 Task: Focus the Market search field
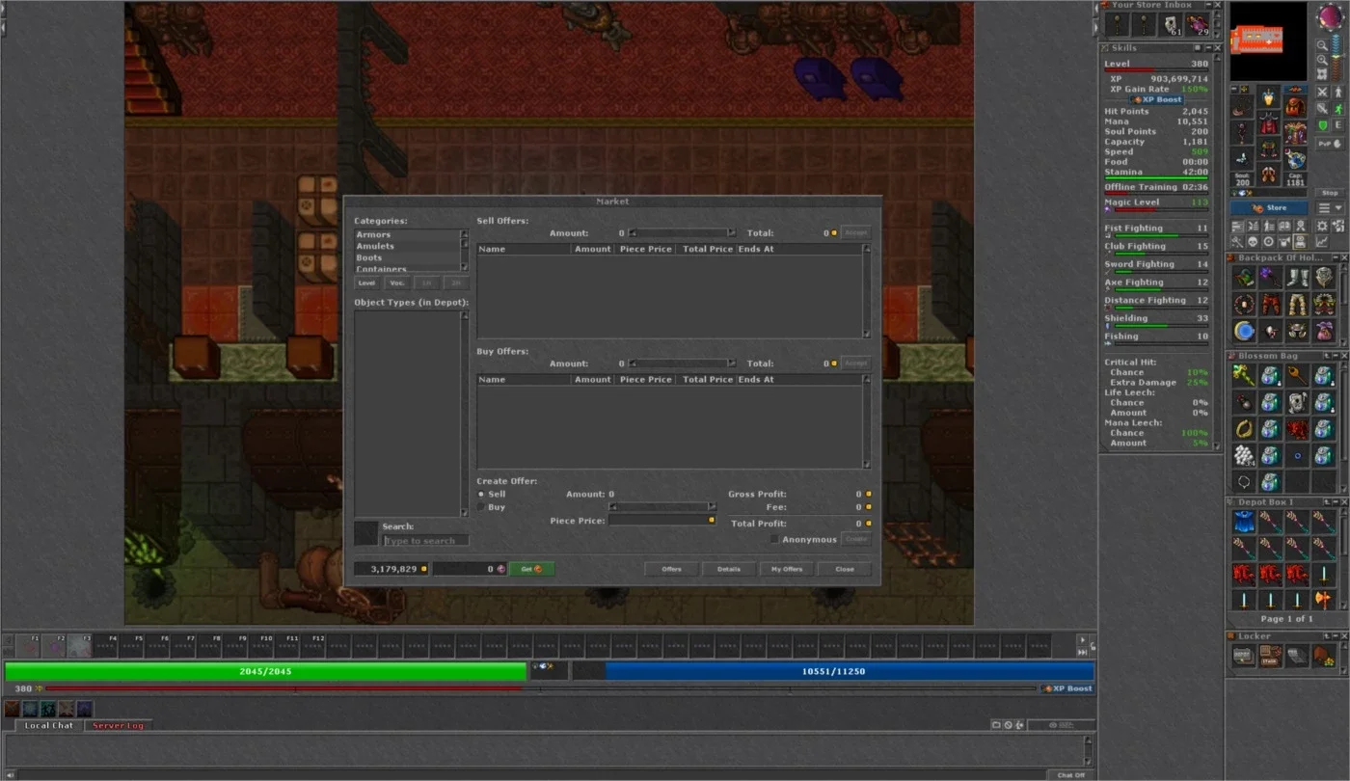(x=425, y=541)
